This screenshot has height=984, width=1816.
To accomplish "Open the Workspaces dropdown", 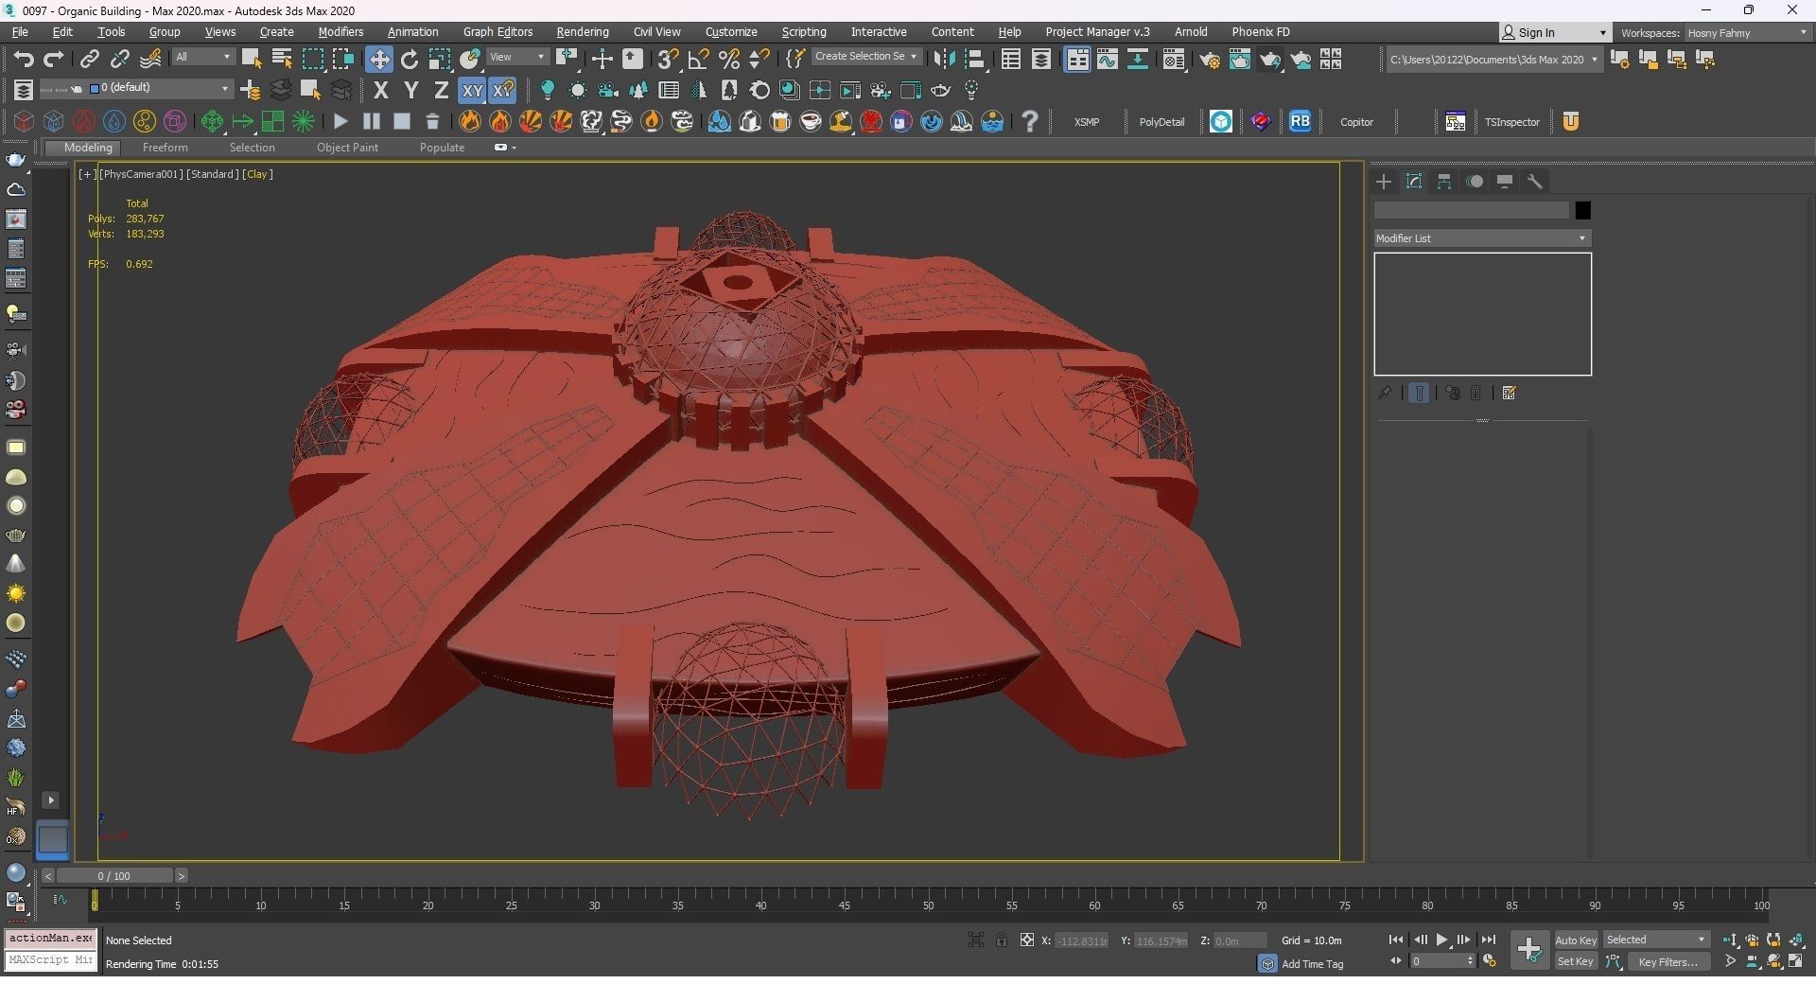I will pos(1746,33).
